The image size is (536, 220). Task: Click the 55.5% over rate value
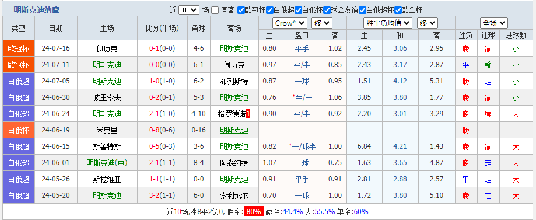point(325,212)
